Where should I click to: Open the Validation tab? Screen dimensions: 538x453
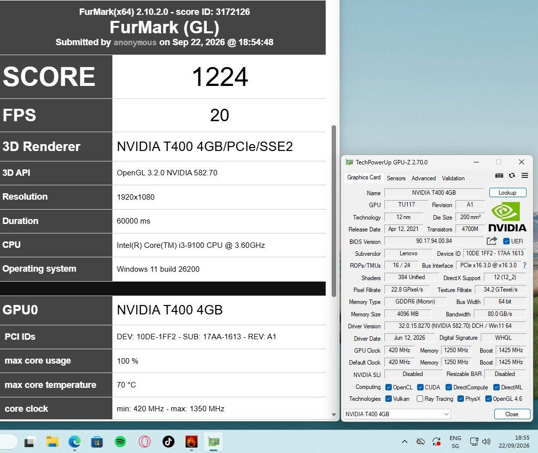(453, 178)
